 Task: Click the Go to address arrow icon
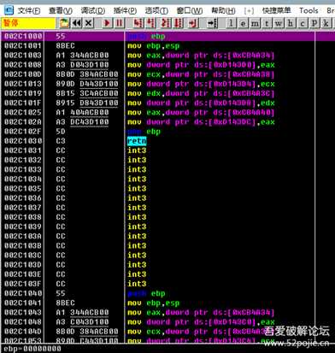[212, 23]
